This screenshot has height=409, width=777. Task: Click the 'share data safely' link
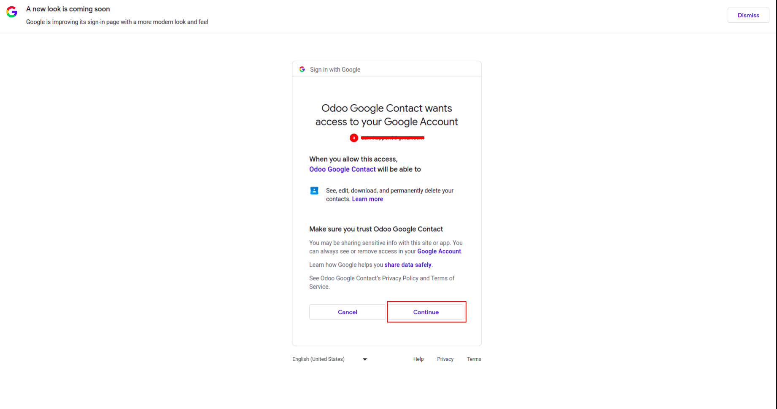[x=407, y=265]
